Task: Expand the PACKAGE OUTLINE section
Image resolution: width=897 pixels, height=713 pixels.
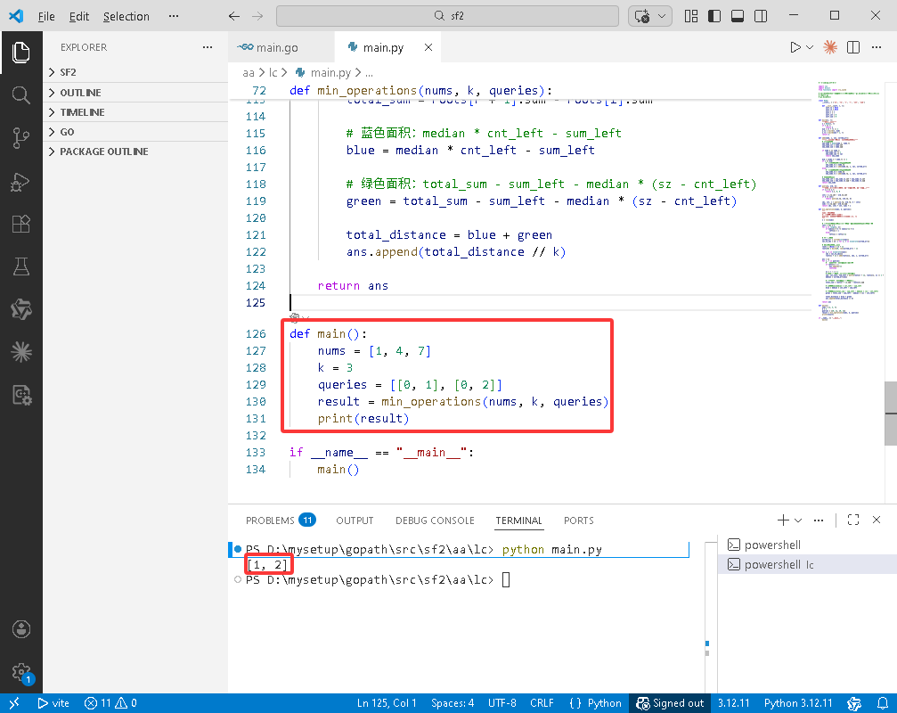Action: pos(135,152)
